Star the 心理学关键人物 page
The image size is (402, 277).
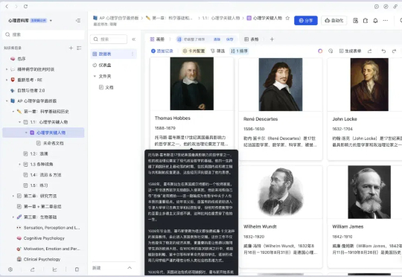click(287, 18)
